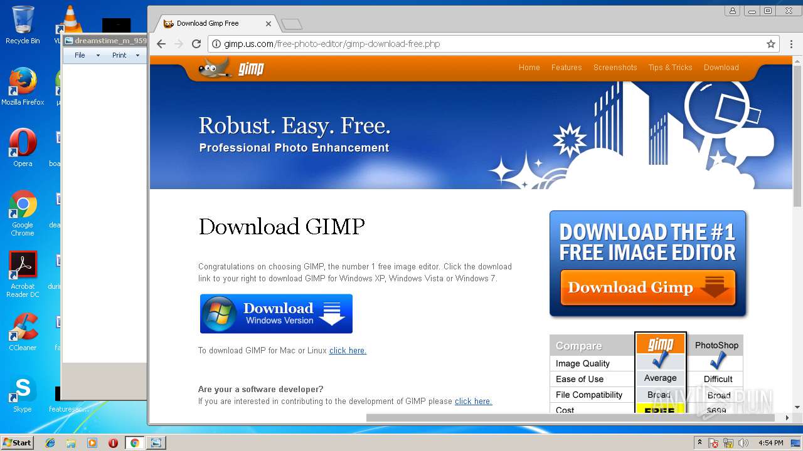Open Skype desktop shortcut
This screenshot has height=451, width=803.
pyautogui.click(x=23, y=393)
